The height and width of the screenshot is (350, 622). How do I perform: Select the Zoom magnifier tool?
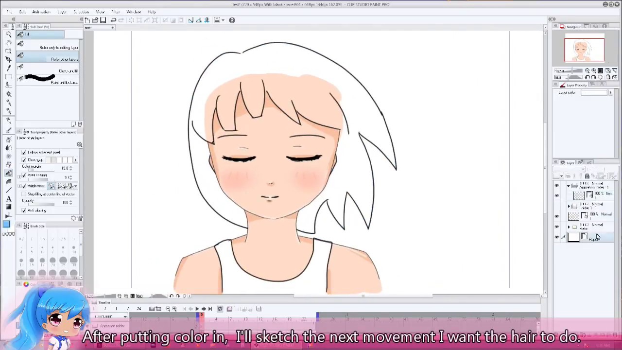pos(8,35)
